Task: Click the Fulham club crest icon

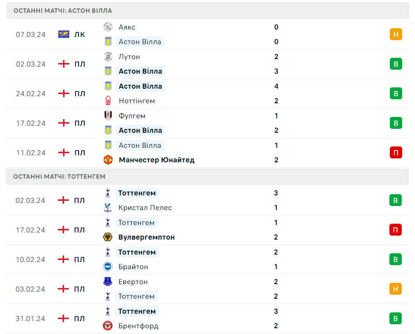Action: coord(108,116)
